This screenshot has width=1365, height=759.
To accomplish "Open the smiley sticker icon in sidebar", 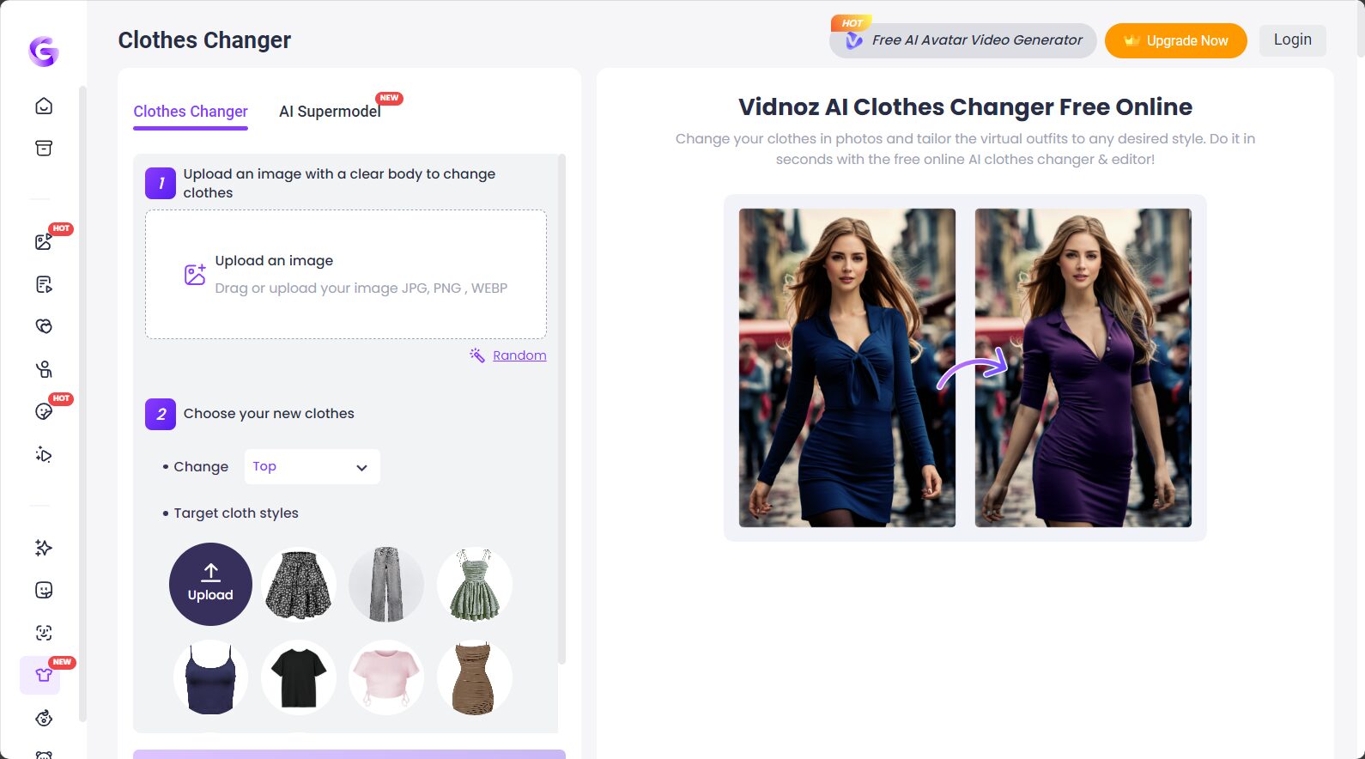I will [44, 590].
